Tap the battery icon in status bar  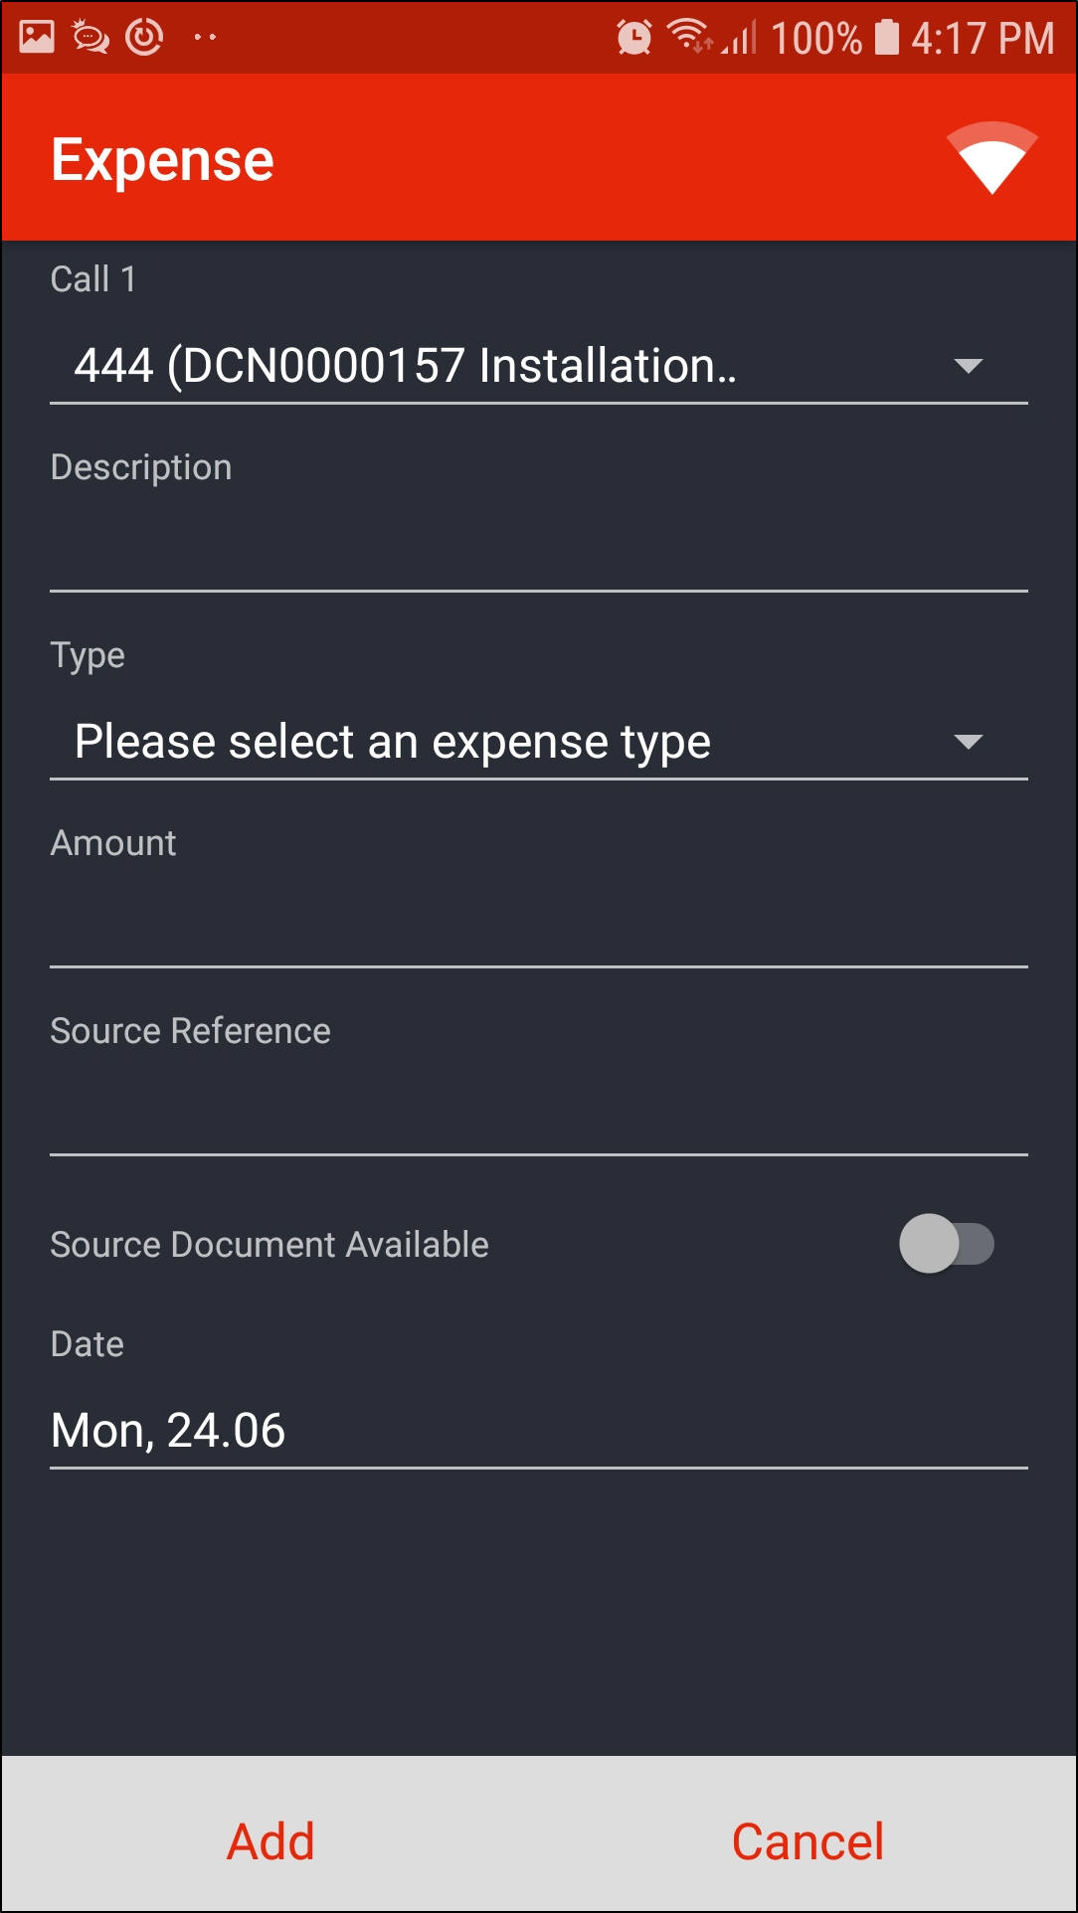click(886, 38)
